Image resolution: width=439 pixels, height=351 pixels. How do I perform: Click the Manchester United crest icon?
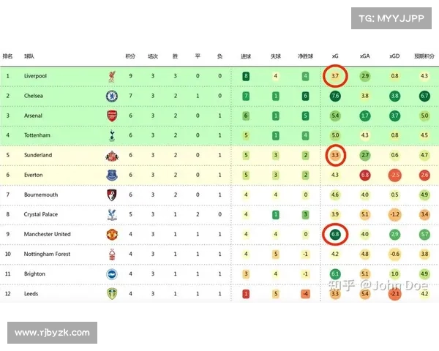[112, 234]
